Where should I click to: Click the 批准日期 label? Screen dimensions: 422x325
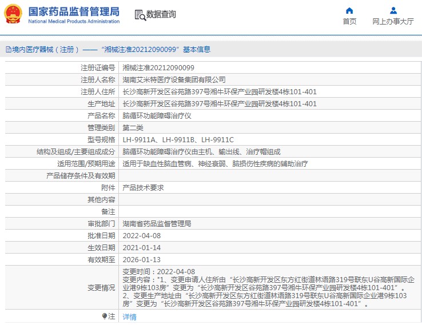pyautogui.click(x=101, y=236)
